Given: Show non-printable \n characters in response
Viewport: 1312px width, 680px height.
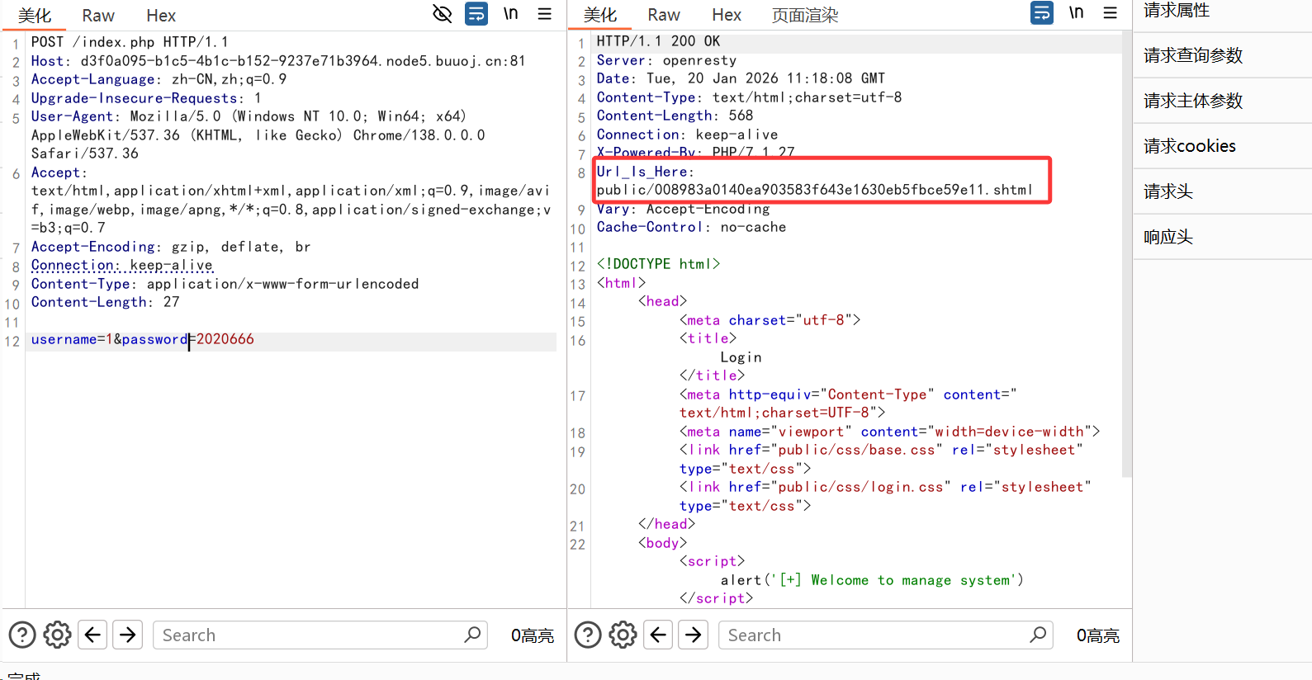Looking at the screenshot, I should (1077, 13).
